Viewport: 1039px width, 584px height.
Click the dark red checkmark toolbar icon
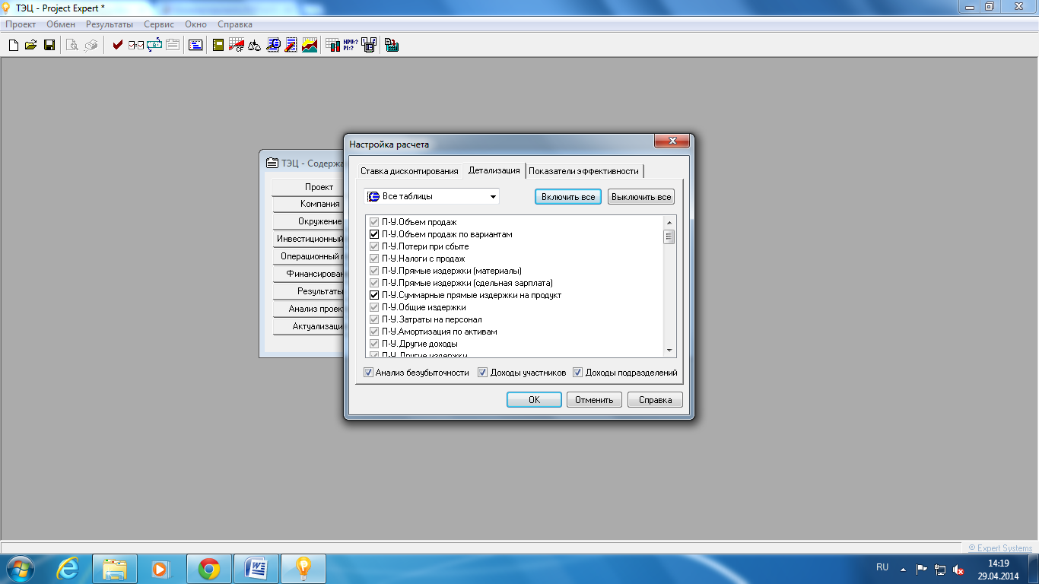[117, 45]
